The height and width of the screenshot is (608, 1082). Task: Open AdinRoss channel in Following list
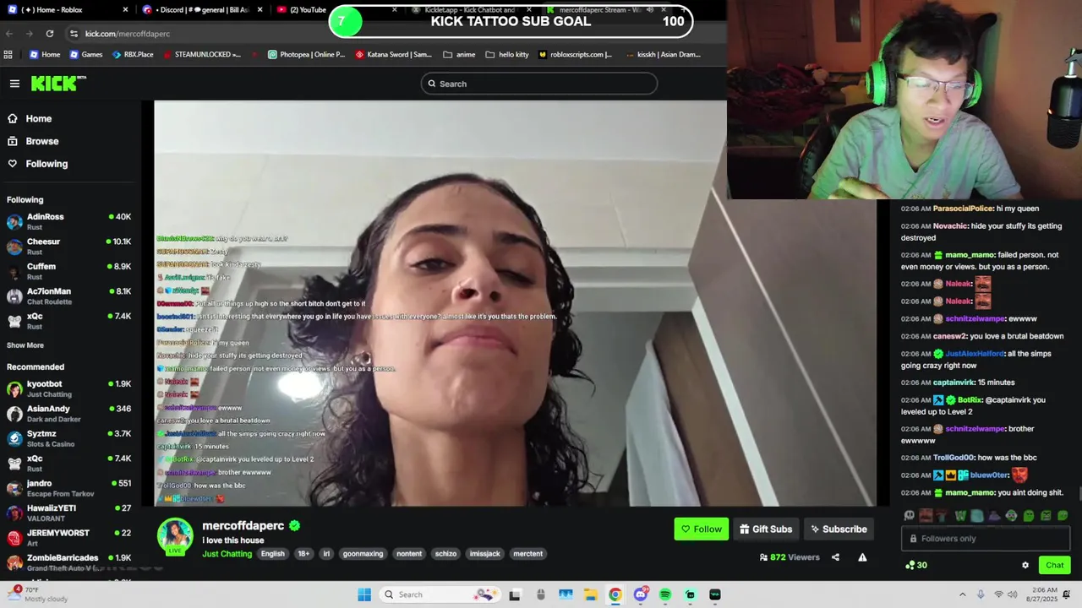tap(68, 221)
